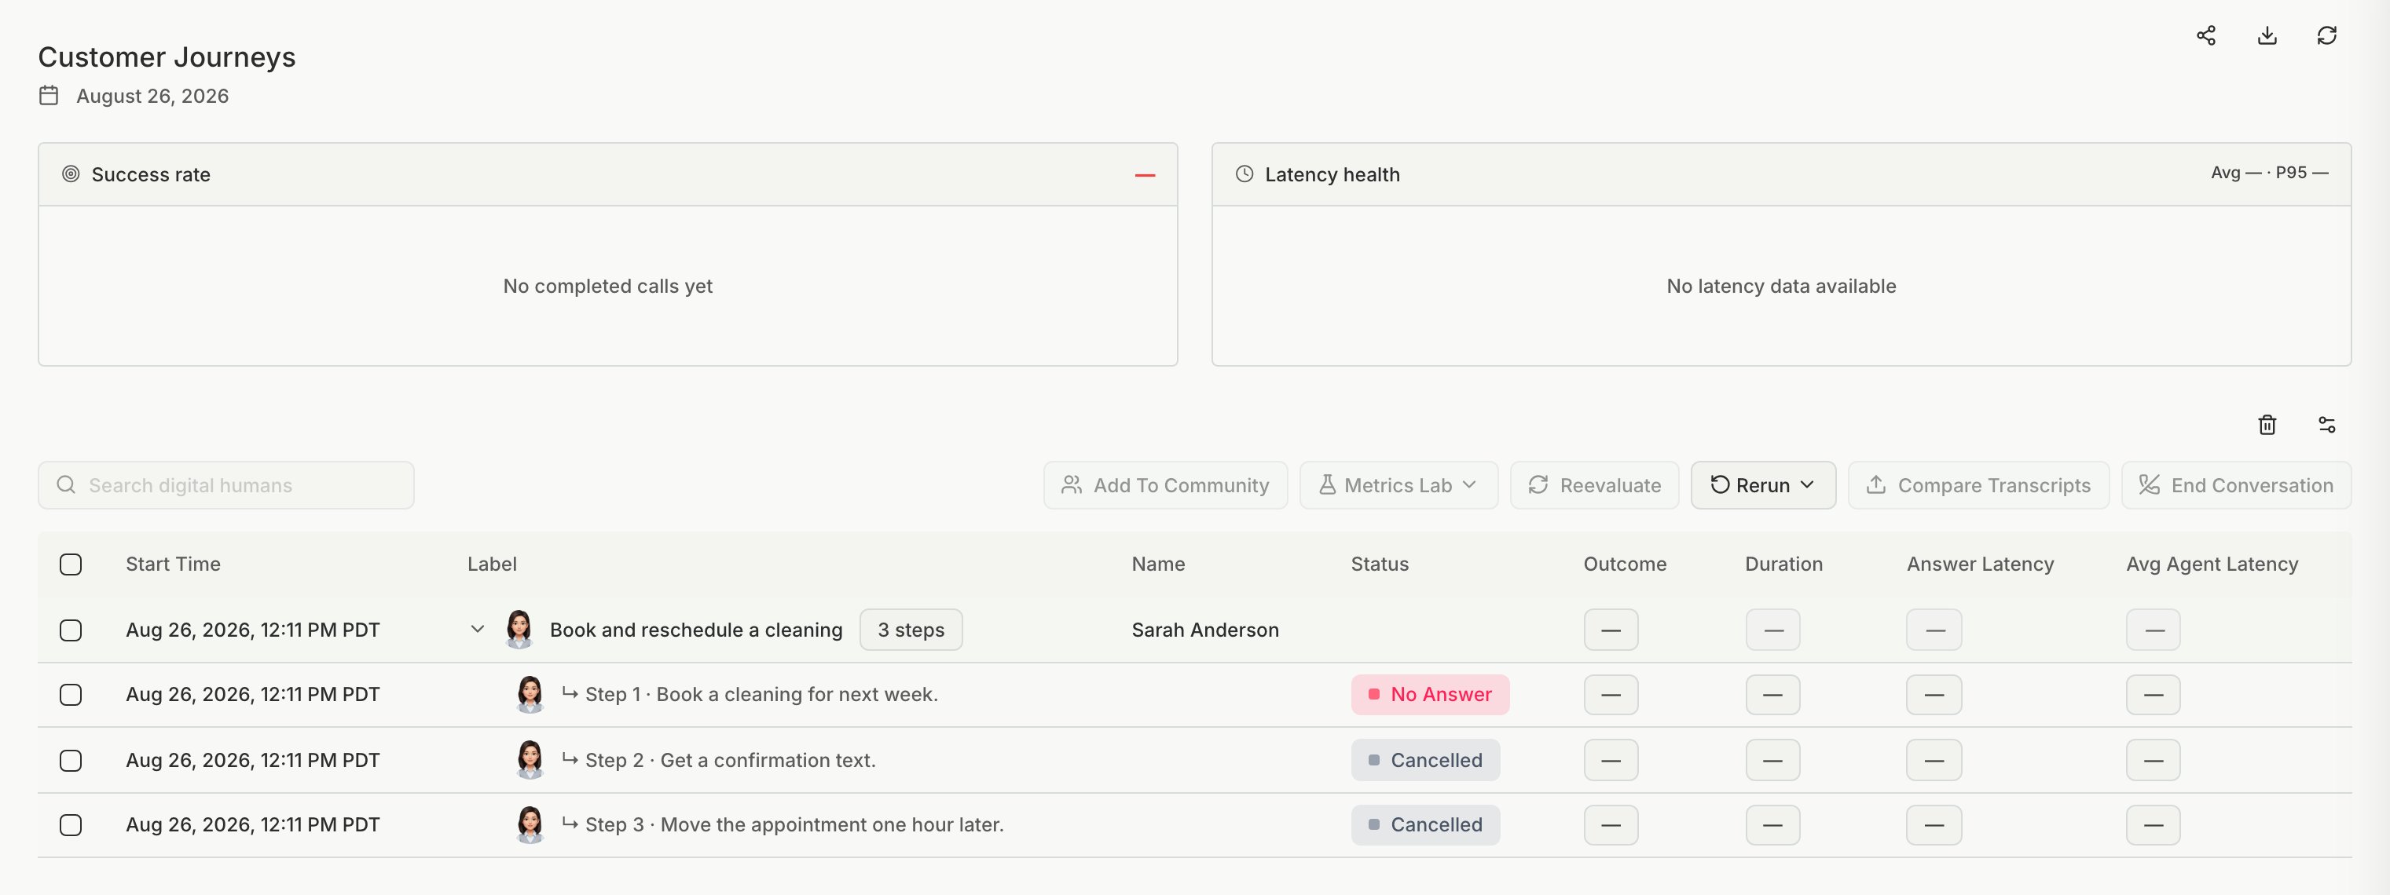Click avatar in Step 3 row

530,824
